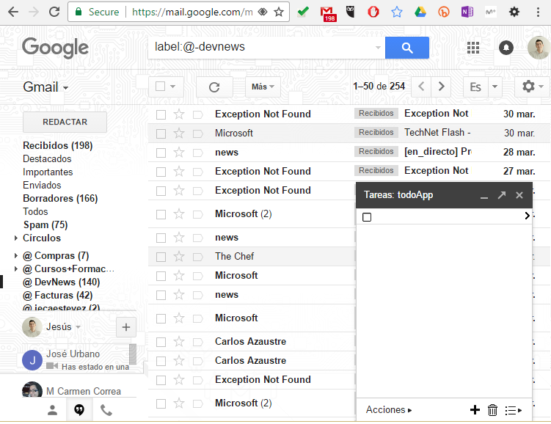The width and height of the screenshot is (551, 424).
Task: Open Google account notifications bell
Action: [x=506, y=48]
